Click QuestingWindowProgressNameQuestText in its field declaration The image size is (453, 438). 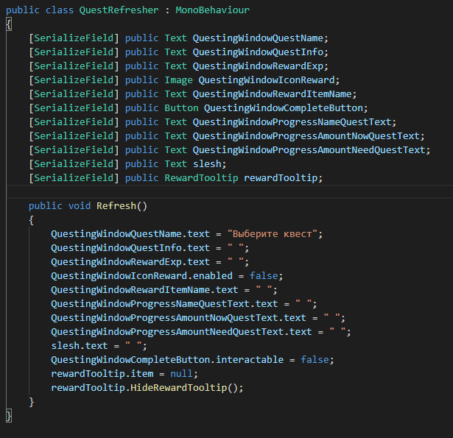292,122
